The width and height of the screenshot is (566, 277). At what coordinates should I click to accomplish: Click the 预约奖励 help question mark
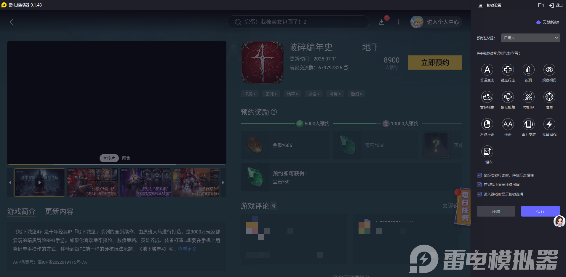pyautogui.click(x=274, y=112)
